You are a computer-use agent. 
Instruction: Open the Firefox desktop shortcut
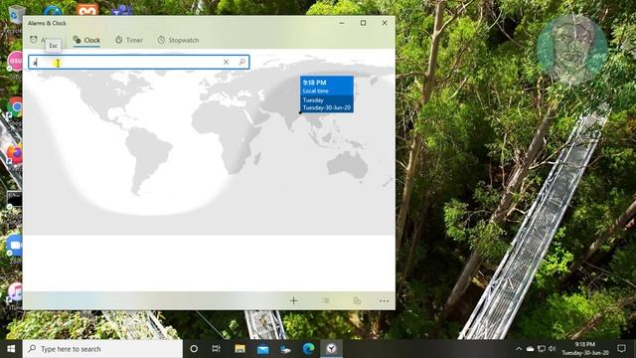pos(15,155)
